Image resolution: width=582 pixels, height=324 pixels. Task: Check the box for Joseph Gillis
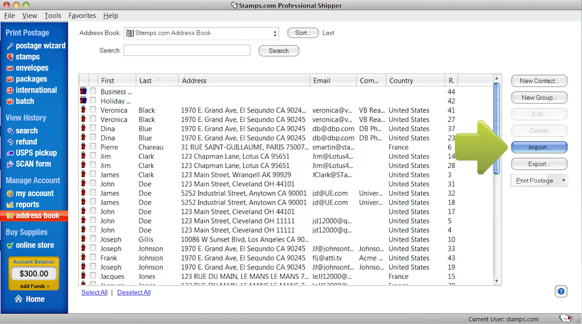[93, 238]
